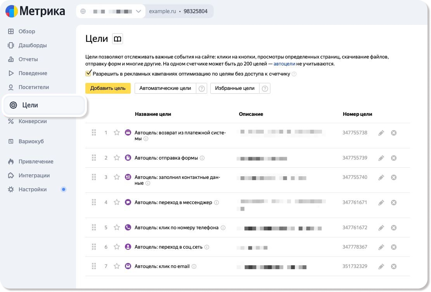Open Настройки from the sidebar
This screenshot has height=292, width=431.
click(x=33, y=189)
